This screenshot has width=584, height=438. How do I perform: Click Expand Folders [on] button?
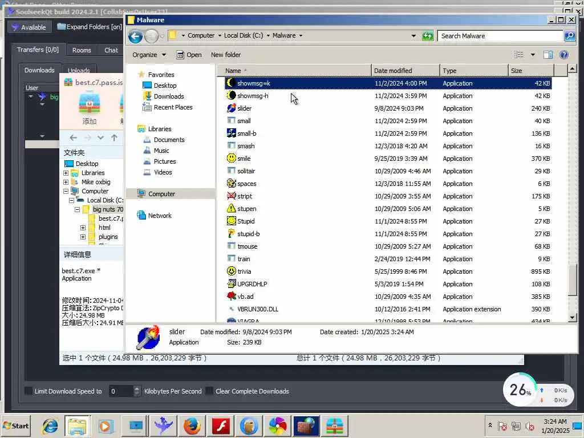90,27
